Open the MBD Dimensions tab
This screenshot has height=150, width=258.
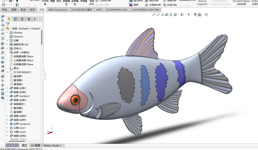click(x=58, y=9)
